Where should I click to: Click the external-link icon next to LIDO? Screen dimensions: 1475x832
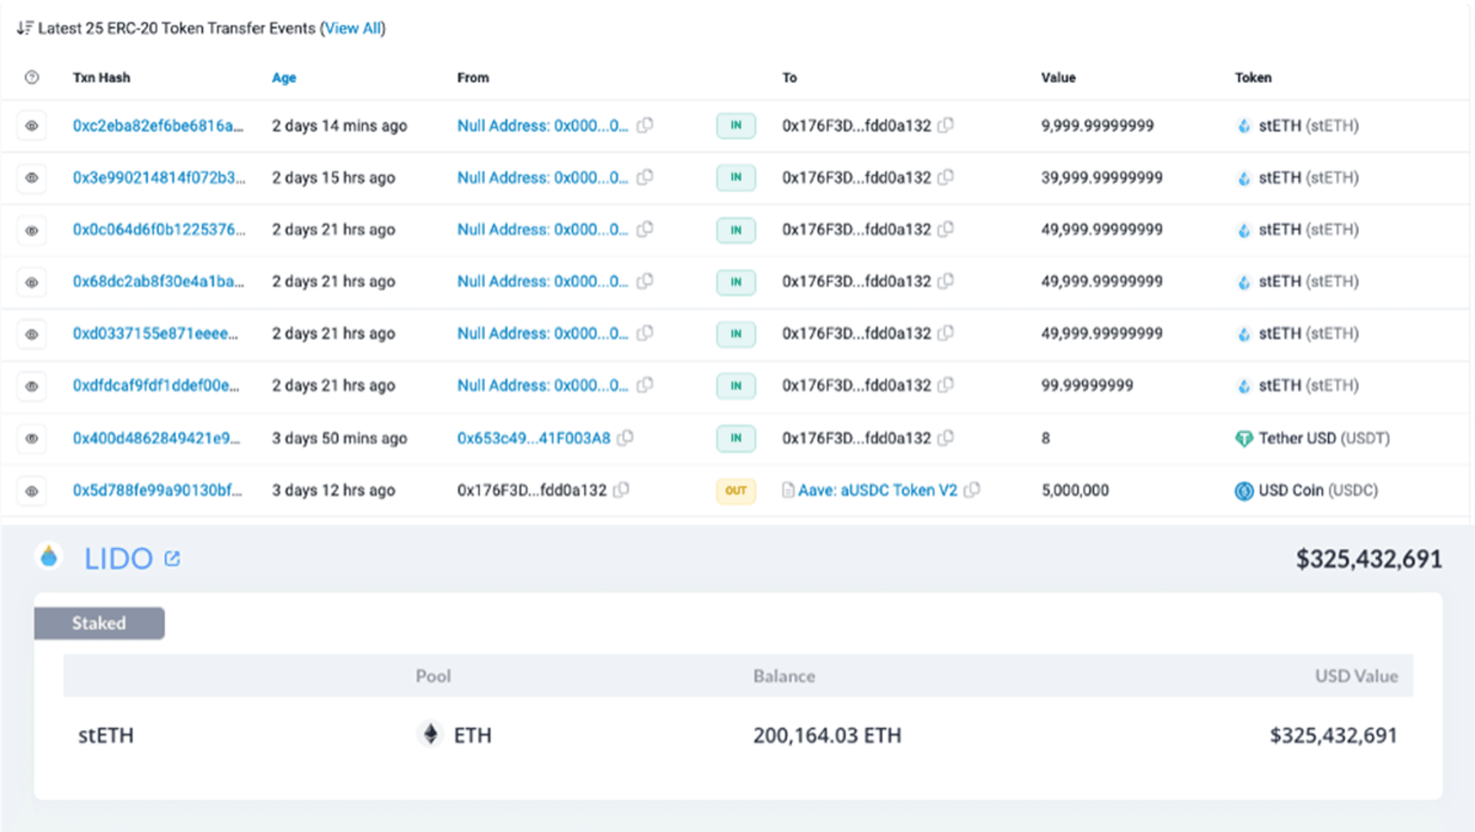[x=172, y=558]
